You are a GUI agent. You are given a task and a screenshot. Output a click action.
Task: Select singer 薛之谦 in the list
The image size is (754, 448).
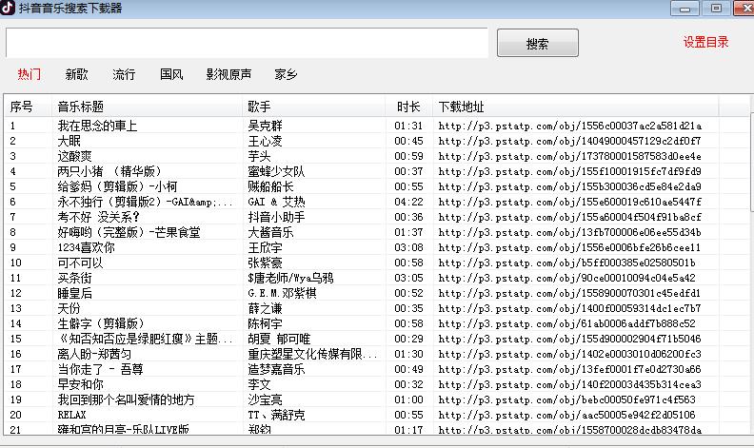[x=267, y=308]
